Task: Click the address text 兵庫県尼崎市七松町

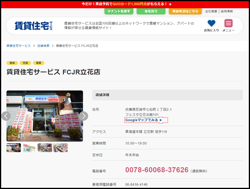Action: (x=141, y=109)
